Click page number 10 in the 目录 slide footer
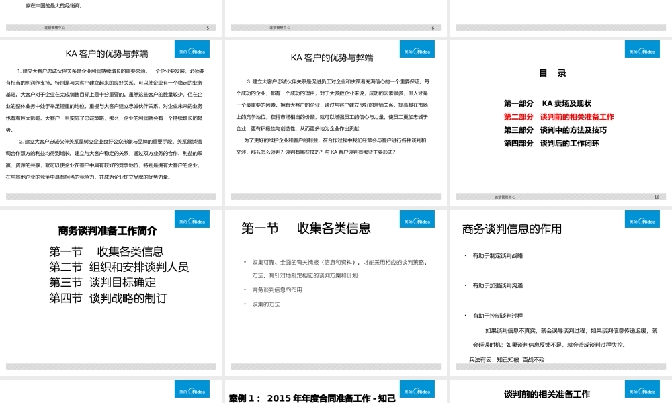 [657, 197]
